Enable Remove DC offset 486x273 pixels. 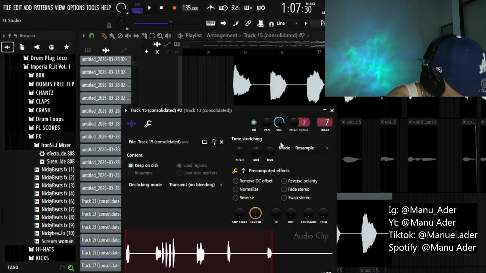(x=253, y=181)
